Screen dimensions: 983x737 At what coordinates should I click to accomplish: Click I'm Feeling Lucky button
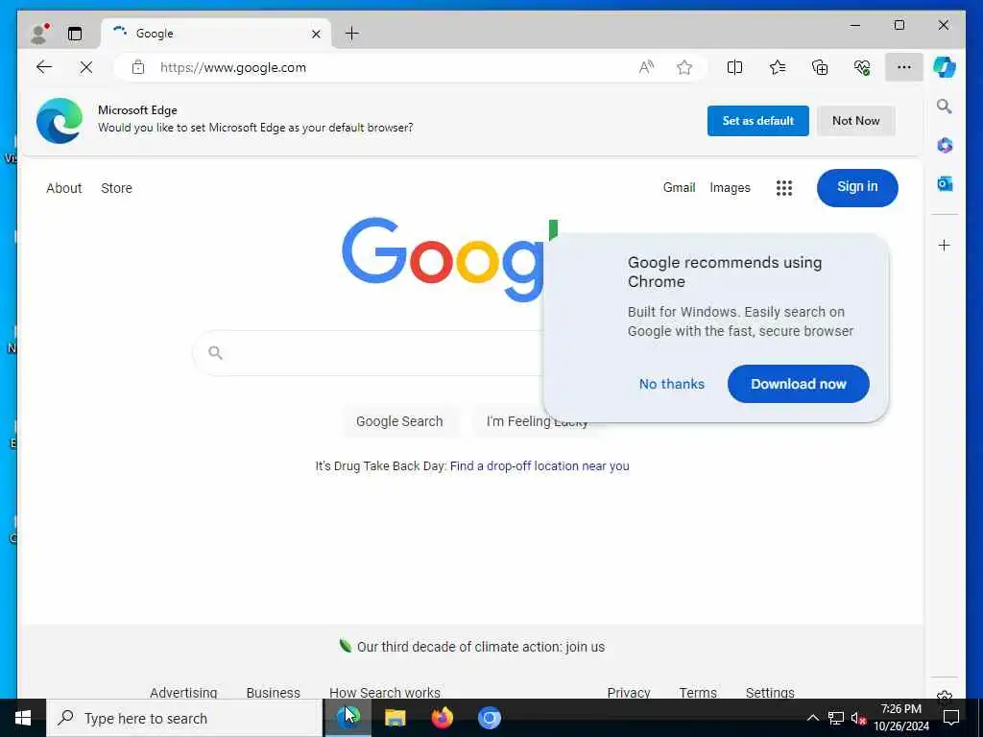pyautogui.click(x=536, y=421)
